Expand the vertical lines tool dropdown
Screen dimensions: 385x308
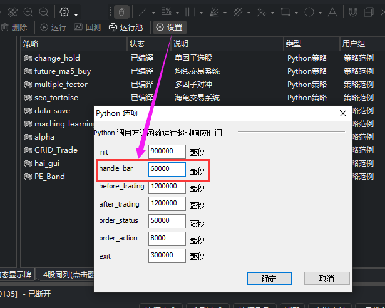[201, 13]
